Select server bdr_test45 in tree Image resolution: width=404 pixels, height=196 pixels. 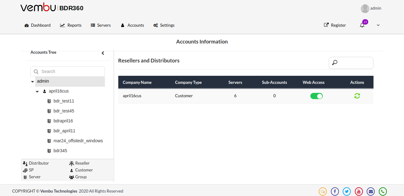(x=64, y=111)
